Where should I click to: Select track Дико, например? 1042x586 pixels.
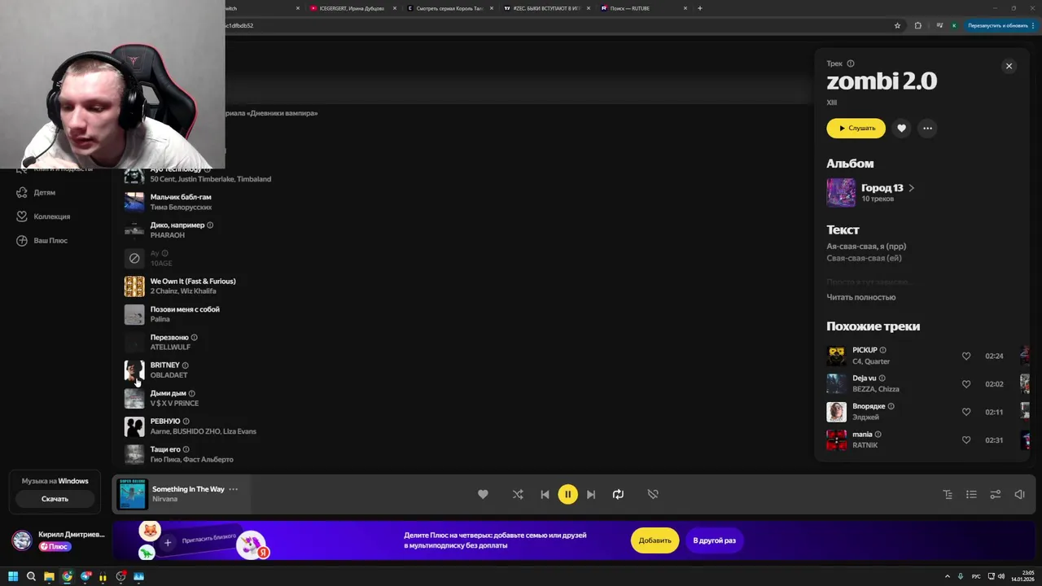[x=177, y=225]
